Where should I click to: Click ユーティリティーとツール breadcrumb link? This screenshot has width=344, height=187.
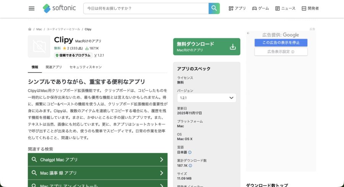[x=63, y=29]
